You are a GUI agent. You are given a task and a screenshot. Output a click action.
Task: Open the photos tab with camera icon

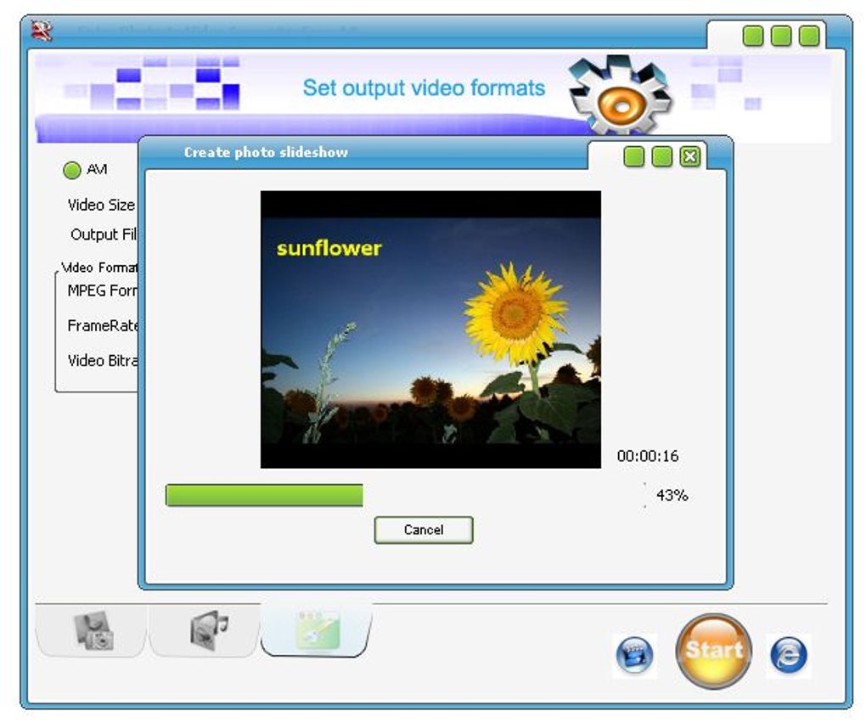pos(92,630)
